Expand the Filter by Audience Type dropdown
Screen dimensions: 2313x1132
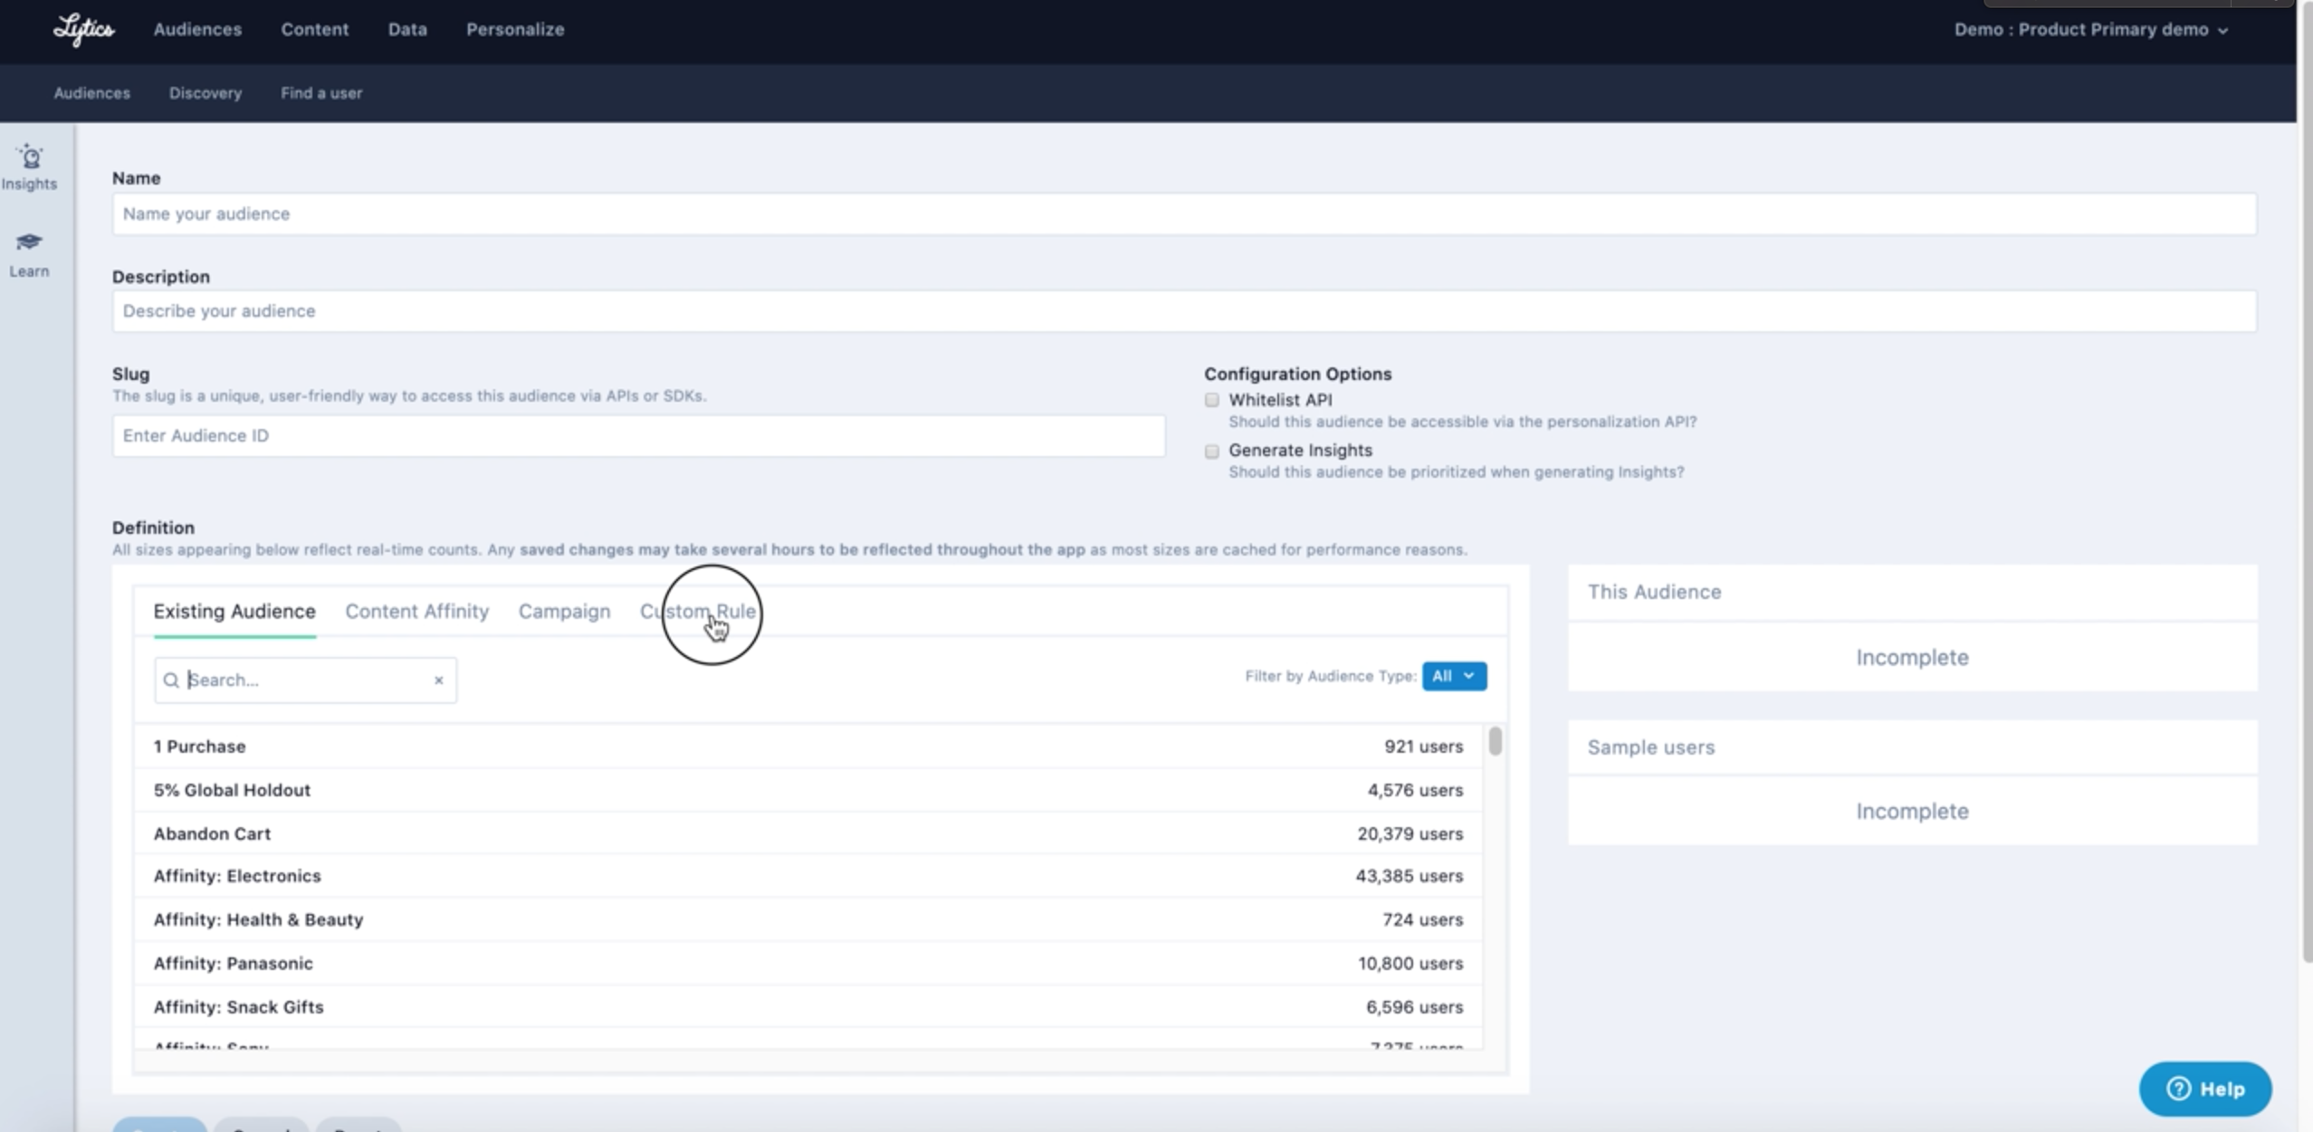point(1454,676)
